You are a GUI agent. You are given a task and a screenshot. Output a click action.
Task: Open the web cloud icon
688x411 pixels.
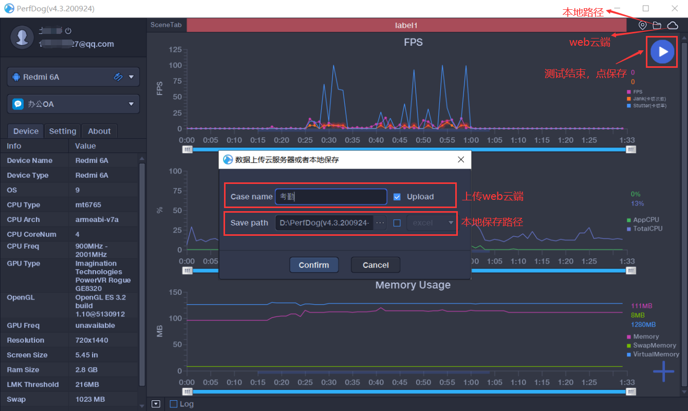click(x=672, y=25)
